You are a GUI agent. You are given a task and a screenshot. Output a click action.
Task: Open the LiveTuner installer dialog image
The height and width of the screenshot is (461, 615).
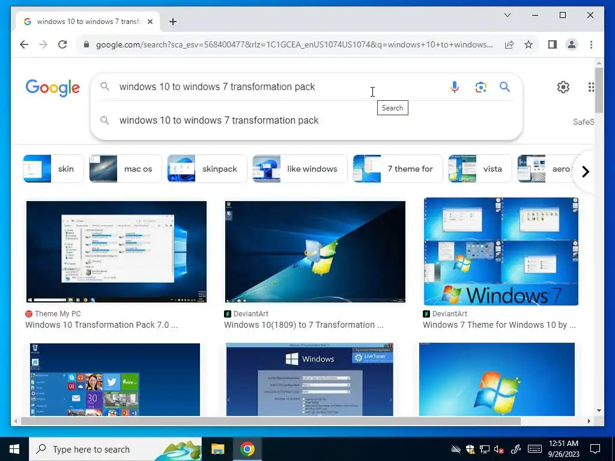click(310, 379)
